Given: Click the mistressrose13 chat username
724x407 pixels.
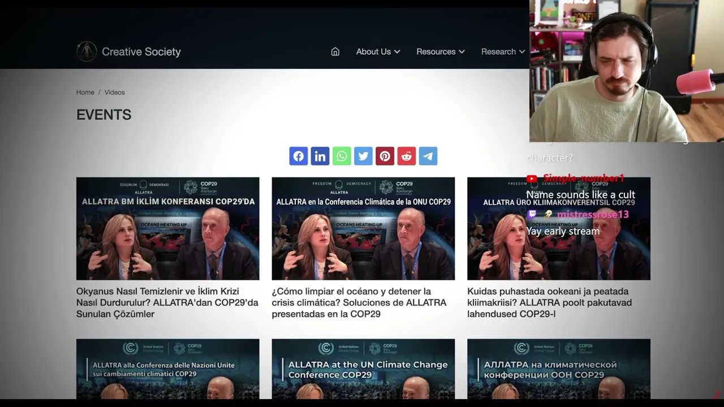Looking at the screenshot, I should pyautogui.click(x=593, y=214).
